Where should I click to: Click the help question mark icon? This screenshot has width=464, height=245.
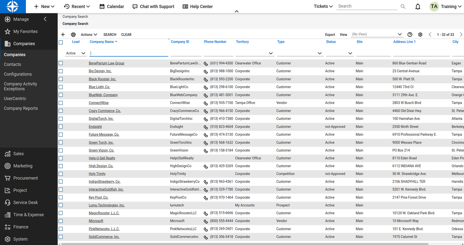tap(410, 35)
